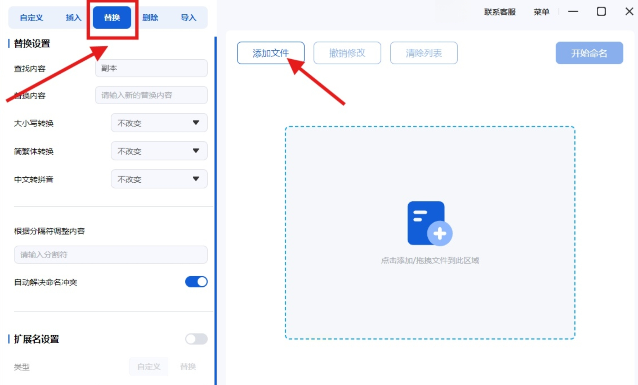Viewport: 638px width, 385px height.
Task: Open 联系客服 support link
Action: click(500, 12)
